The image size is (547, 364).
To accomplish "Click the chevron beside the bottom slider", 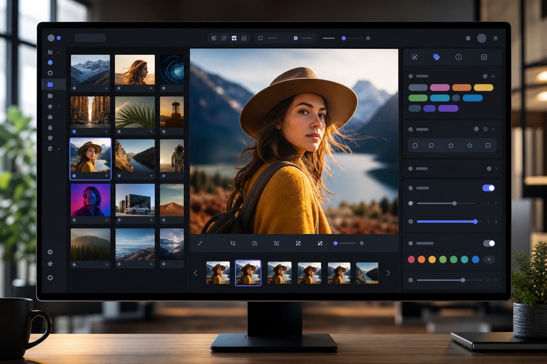I will [496, 280].
